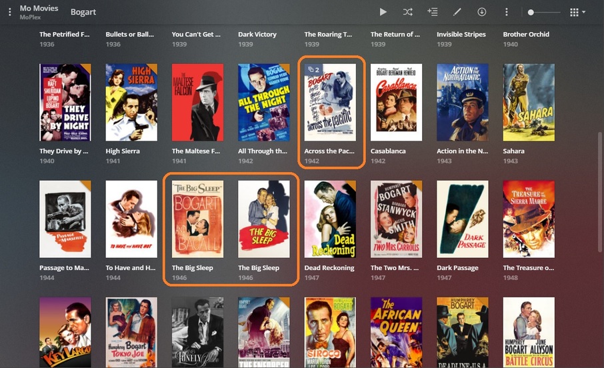Click the download sync icon
Screen dimensions: 604x368
click(481, 12)
